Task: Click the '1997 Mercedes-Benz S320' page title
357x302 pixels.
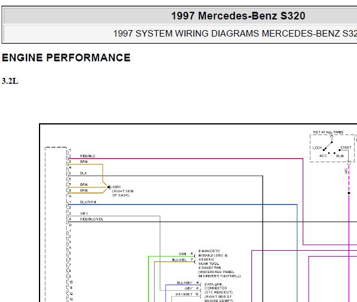Action: pos(238,16)
